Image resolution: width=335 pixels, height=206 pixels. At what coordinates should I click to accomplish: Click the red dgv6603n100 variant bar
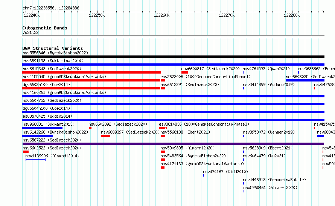pos(91,88)
